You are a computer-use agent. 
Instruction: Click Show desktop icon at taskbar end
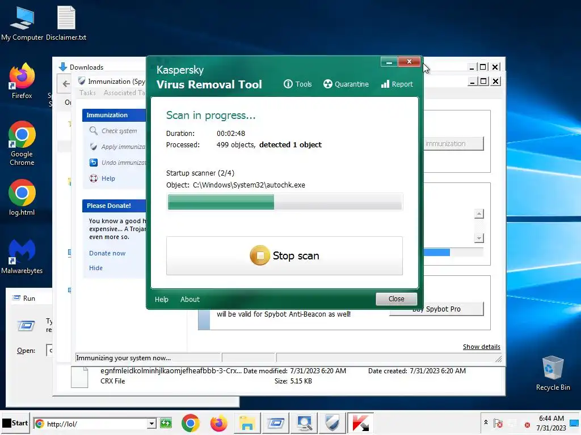pyautogui.click(x=575, y=423)
